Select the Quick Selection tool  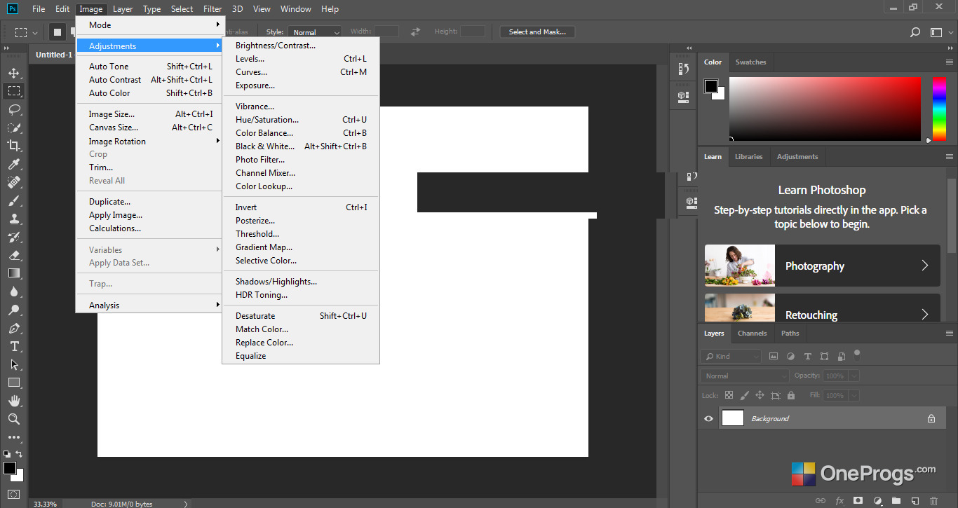click(x=14, y=128)
